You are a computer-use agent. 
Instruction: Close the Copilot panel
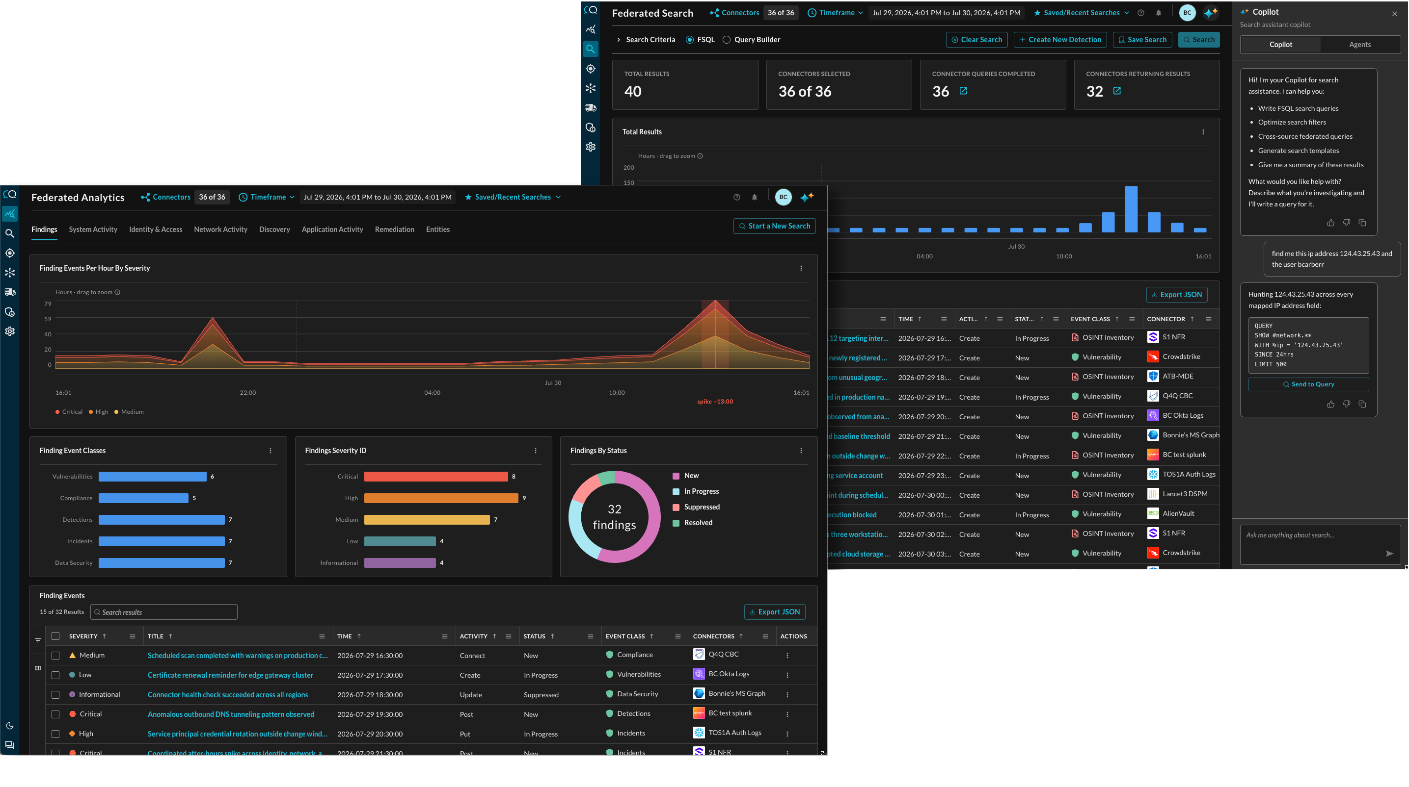tap(1395, 14)
